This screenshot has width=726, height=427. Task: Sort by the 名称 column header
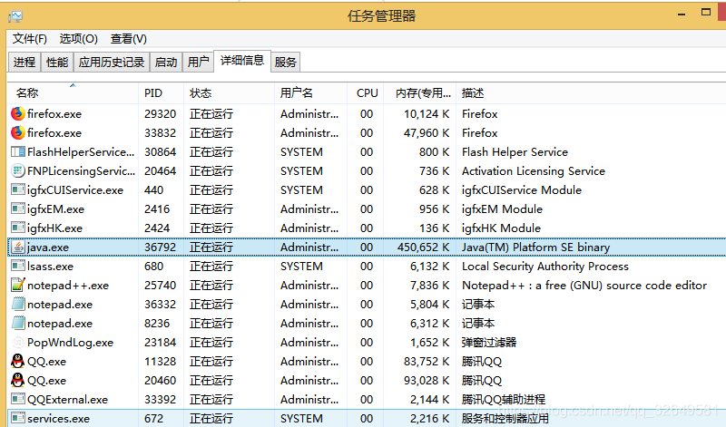(x=27, y=92)
